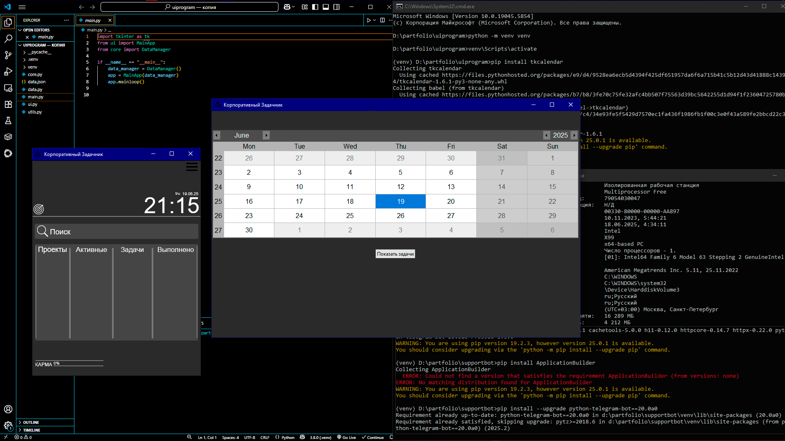
Task: Select Python language mode in status bar
Action: [x=288, y=437]
